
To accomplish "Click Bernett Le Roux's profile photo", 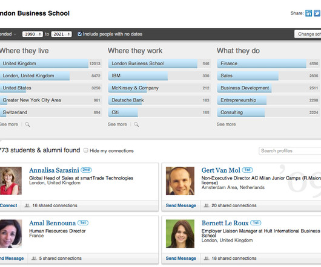I will (x=180, y=234).
